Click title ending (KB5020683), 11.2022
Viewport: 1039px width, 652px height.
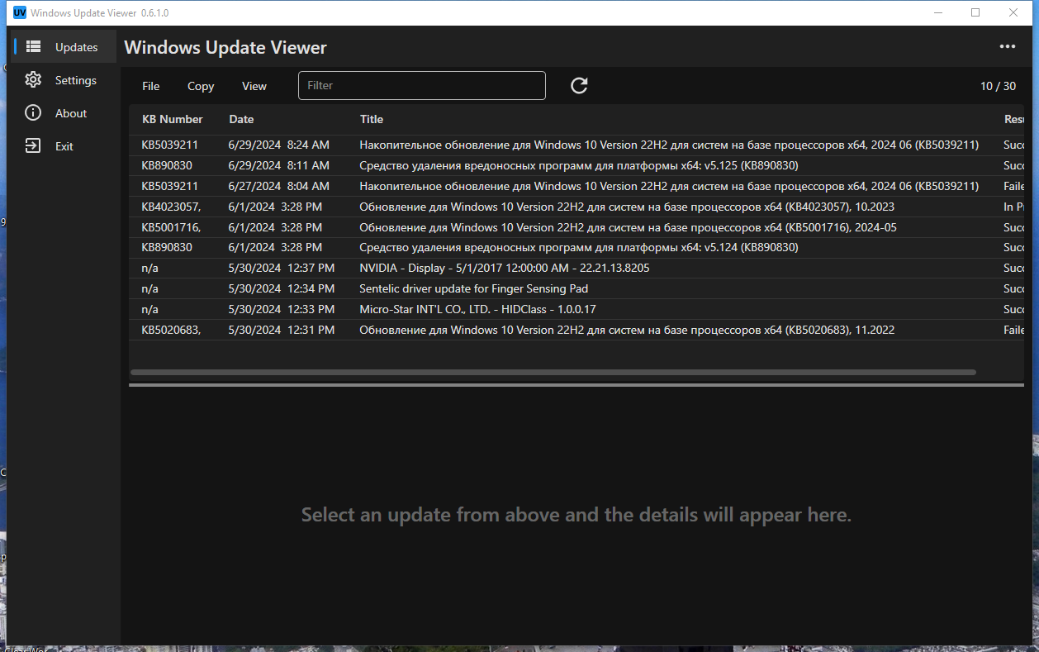pos(627,330)
